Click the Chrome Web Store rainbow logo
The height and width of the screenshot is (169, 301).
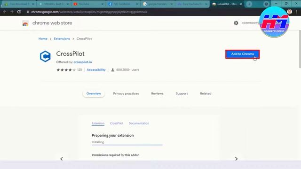click(25, 23)
